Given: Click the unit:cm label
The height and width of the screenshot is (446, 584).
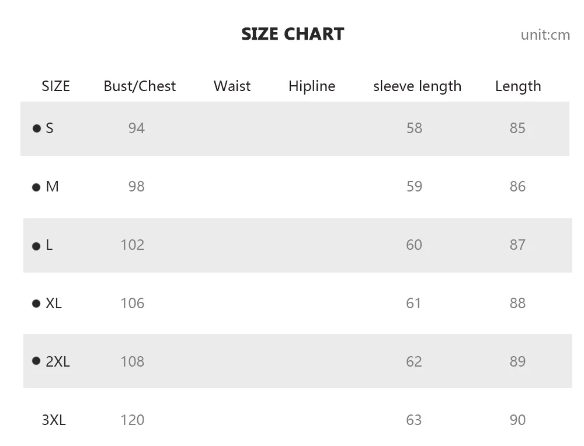Looking at the screenshot, I should pos(545,35).
